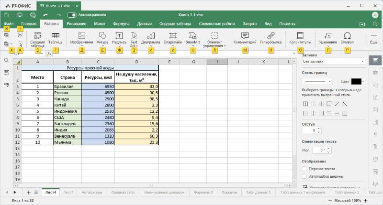The image size is (383, 205).
Task: Click the Отступ indent input field
Action: pos(309,130)
